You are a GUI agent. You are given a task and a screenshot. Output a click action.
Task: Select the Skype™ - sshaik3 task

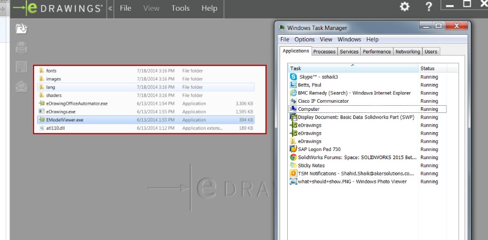318,77
